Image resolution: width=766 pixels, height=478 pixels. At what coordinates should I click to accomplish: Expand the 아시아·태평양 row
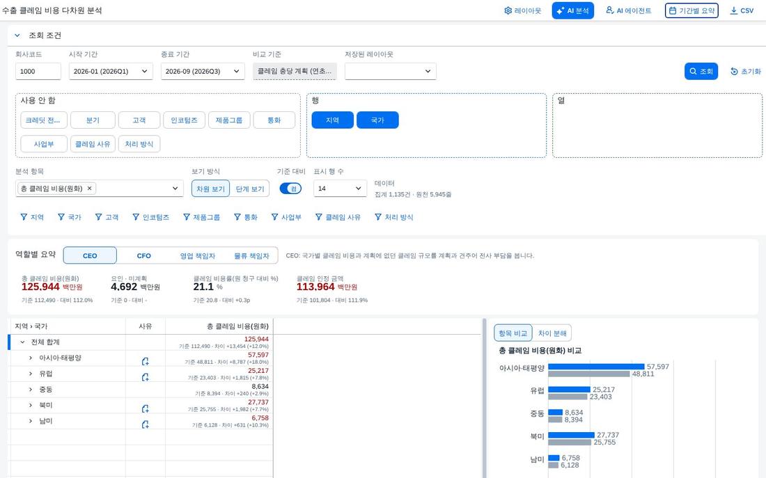point(30,358)
